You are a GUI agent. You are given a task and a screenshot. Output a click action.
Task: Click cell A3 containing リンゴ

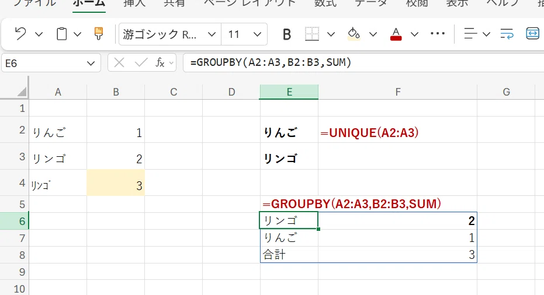(x=58, y=156)
